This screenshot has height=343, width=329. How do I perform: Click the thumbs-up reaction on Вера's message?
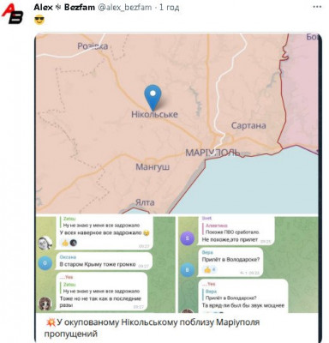click(x=207, y=269)
